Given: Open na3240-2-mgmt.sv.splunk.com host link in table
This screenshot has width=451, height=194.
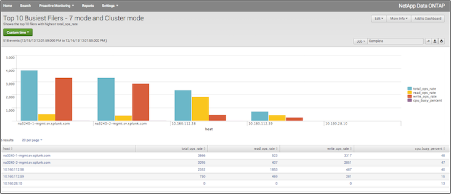Looking at the screenshot, I should [27, 163].
